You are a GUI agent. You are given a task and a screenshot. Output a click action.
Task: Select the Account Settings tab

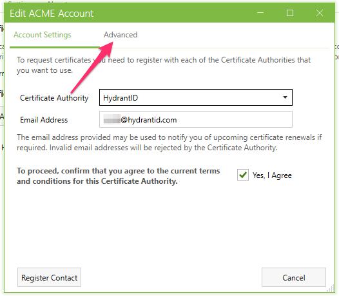coord(43,35)
